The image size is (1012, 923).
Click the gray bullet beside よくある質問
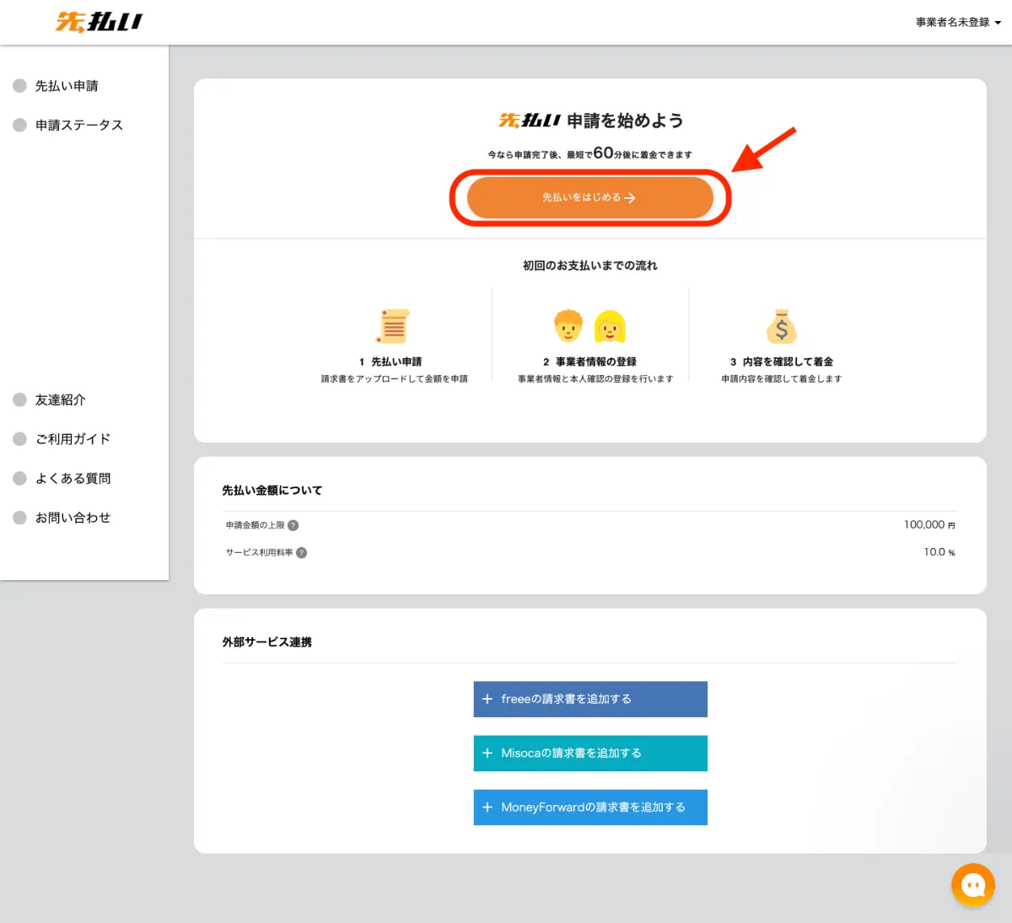point(19,478)
